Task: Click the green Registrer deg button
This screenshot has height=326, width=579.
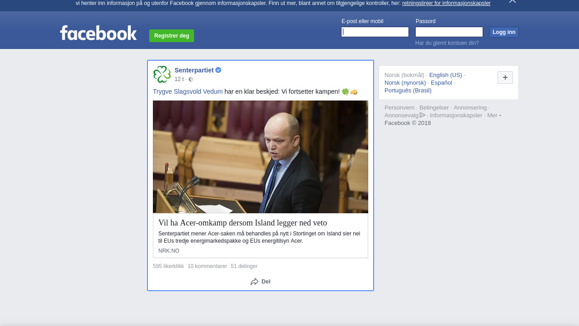Action: (172, 36)
